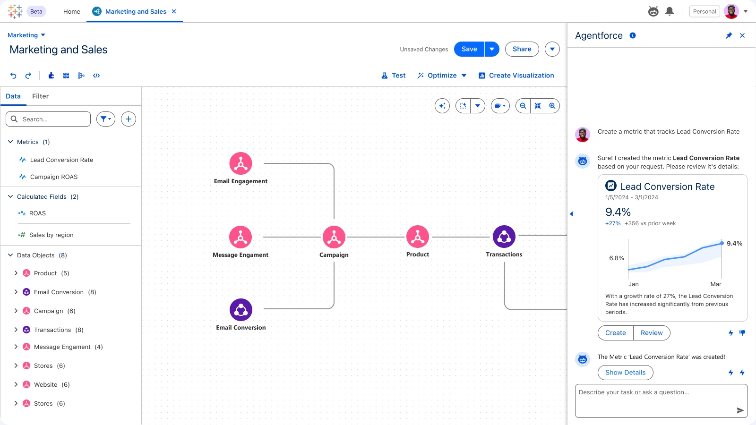Select the Campaign node on canvas
Screen dimensions: 756x425
(334, 237)
